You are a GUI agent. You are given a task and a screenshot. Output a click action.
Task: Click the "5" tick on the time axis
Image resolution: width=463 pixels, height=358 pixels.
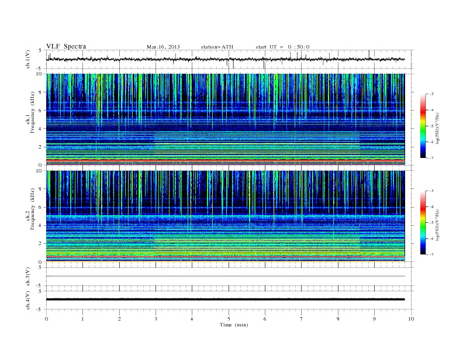click(x=229, y=319)
